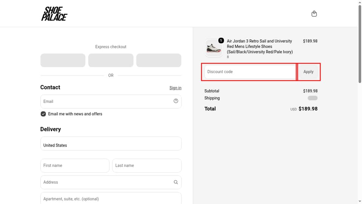
Task: Click into the Last name field
Action: (147, 165)
